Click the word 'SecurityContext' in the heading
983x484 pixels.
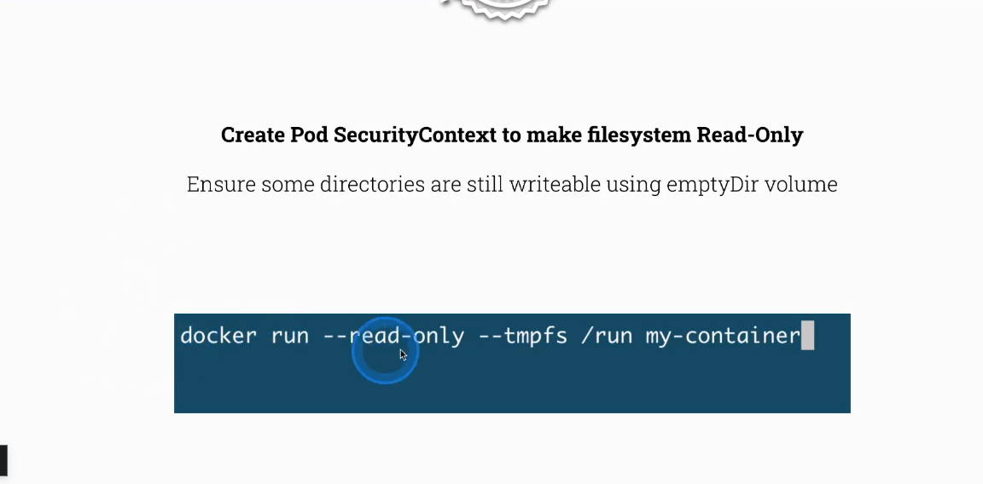pos(415,135)
